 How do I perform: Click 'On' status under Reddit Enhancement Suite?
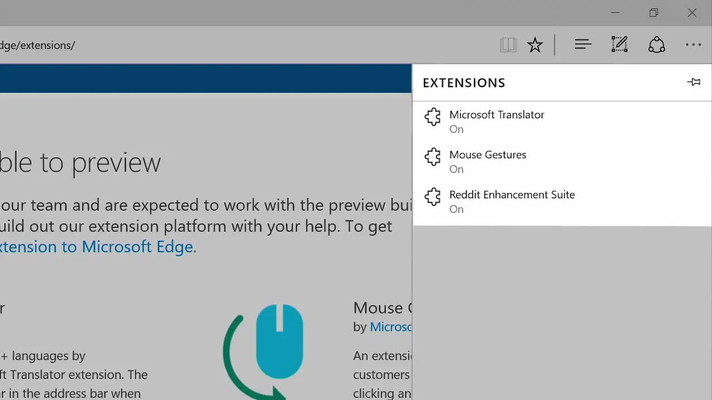pyautogui.click(x=456, y=209)
